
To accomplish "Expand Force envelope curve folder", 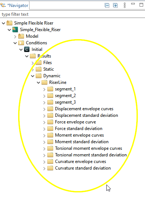I will (44, 122).
